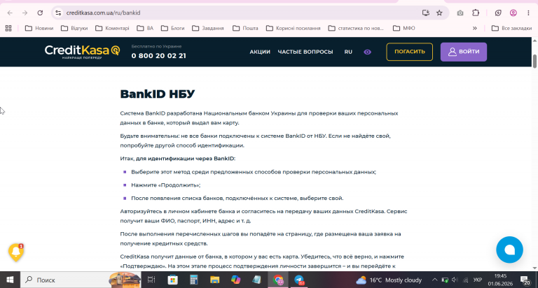Viewport: 538px width, 288px height.
Task: Click the text Нажмите «Продолжить»;
Action: pyautogui.click(x=166, y=185)
